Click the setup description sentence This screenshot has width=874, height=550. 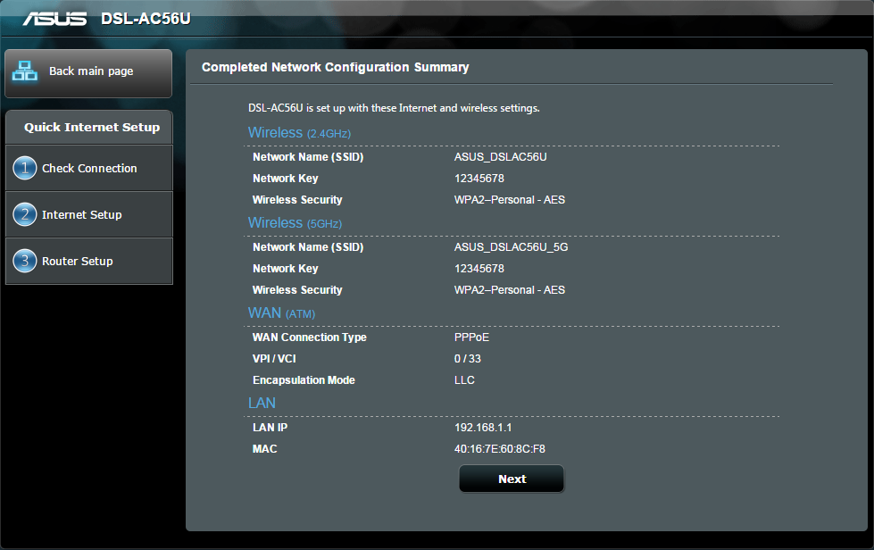[394, 108]
